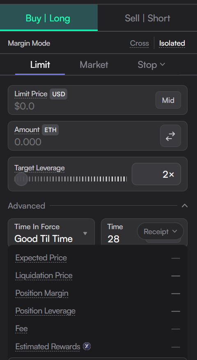Viewport: 197px width, 360px height.
Task: Click the 2× leverage value box
Action: tap(156, 174)
